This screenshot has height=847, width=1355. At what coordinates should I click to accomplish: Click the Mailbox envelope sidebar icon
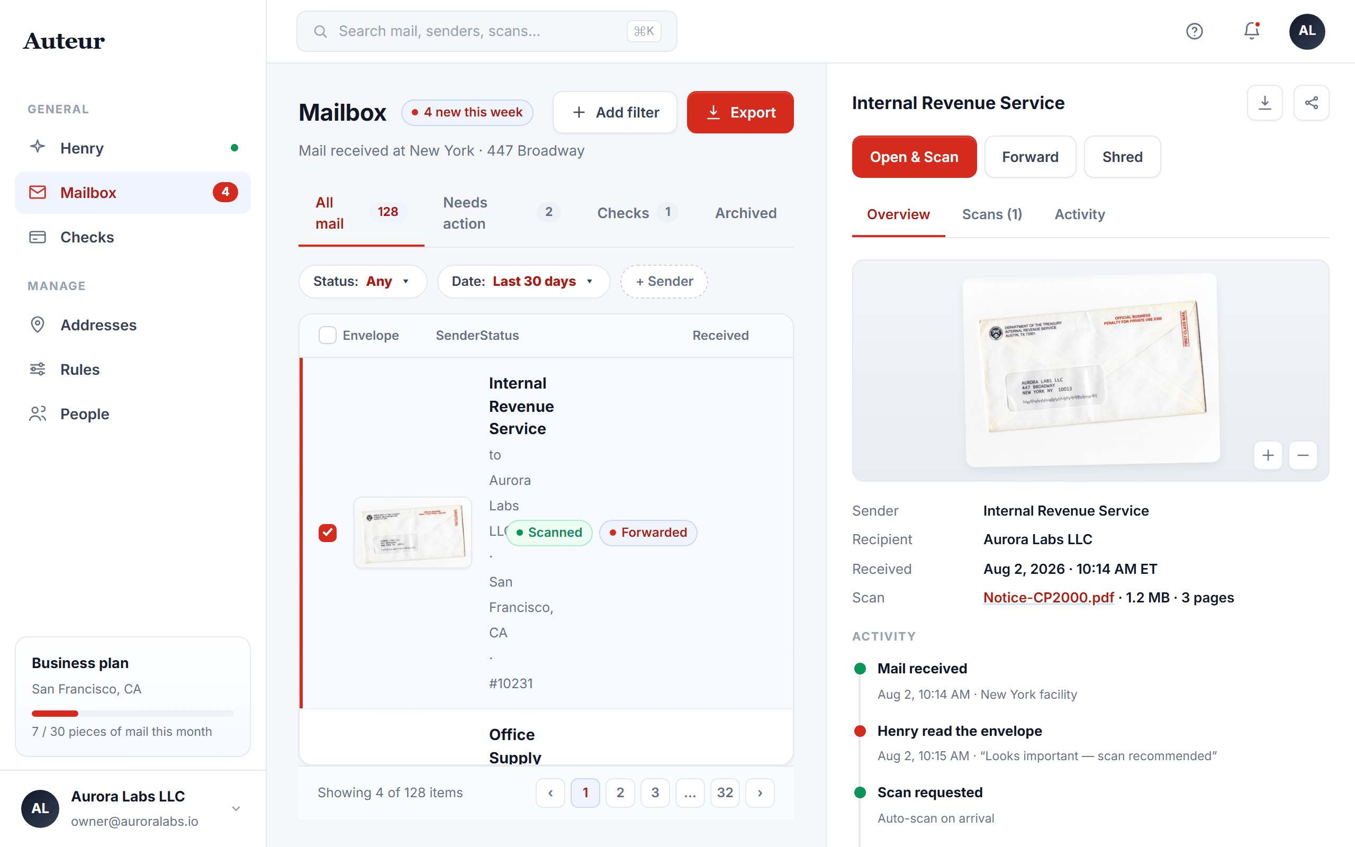coord(38,192)
